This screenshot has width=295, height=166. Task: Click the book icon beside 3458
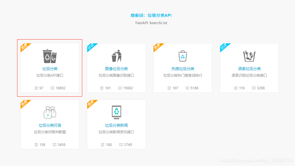54,145
